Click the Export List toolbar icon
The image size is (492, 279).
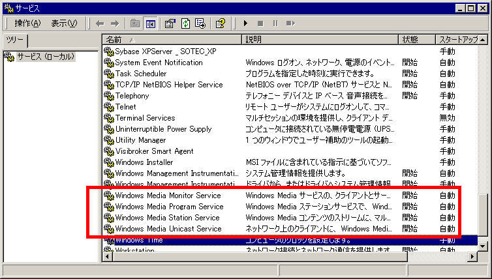point(200,23)
